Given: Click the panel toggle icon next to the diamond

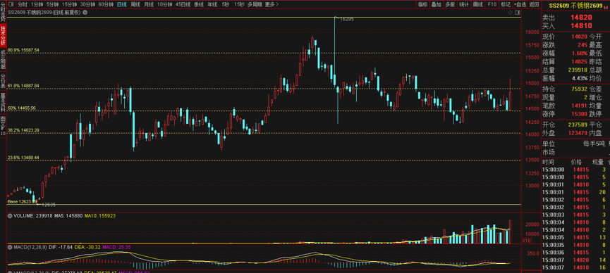Looking at the screenshot, I should click(x=517, y=13).
